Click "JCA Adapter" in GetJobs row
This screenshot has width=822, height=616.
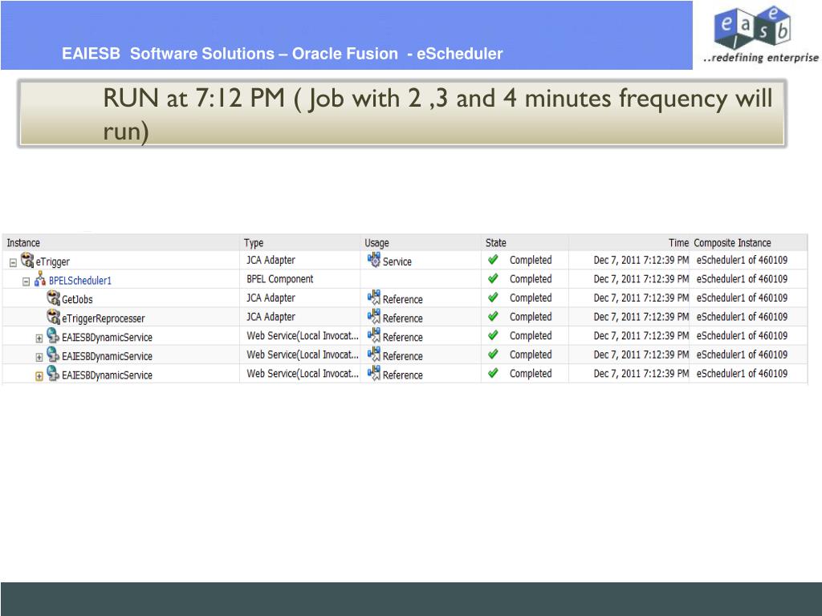pos(271,298)
